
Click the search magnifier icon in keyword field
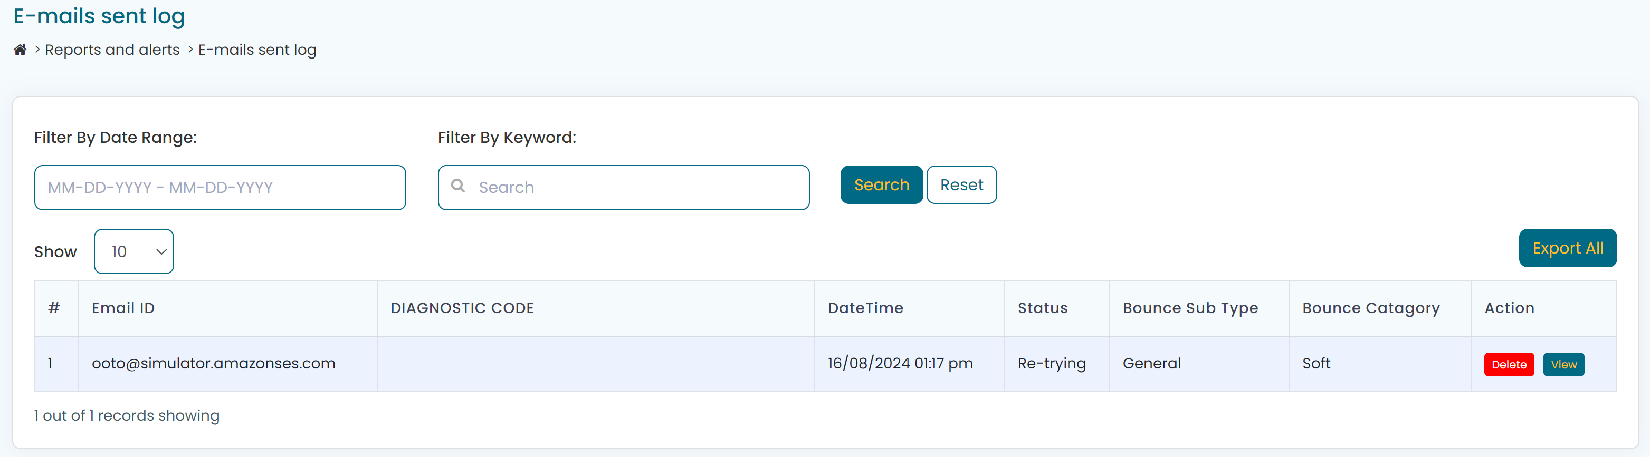(458, 186)
